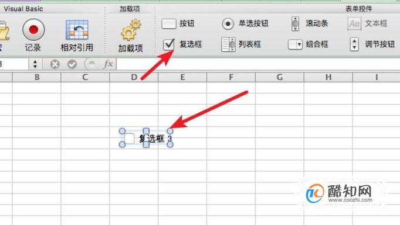Click the red Record macro icon
The height and width of the screenshot is (225, 400).
point(33,30)
